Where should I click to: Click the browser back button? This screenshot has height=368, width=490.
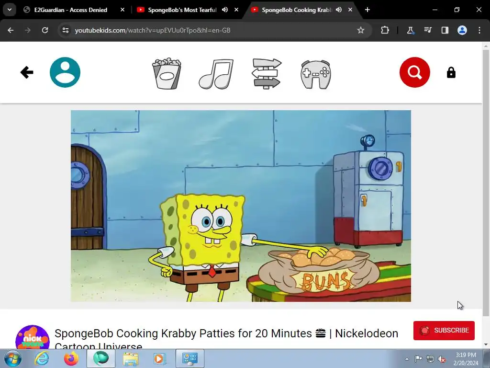point(11,30)
